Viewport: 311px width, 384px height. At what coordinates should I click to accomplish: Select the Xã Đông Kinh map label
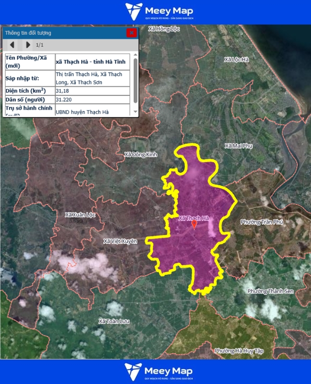point(141,154)
